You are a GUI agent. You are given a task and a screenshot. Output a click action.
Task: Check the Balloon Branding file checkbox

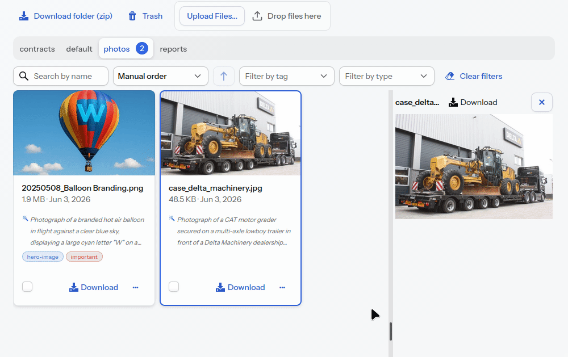[27, 287]
